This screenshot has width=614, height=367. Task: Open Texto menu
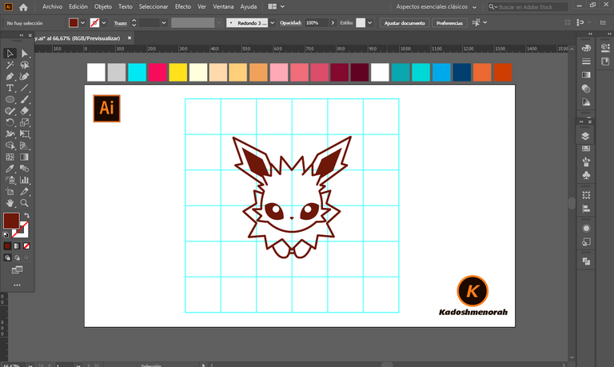point(126,6)
